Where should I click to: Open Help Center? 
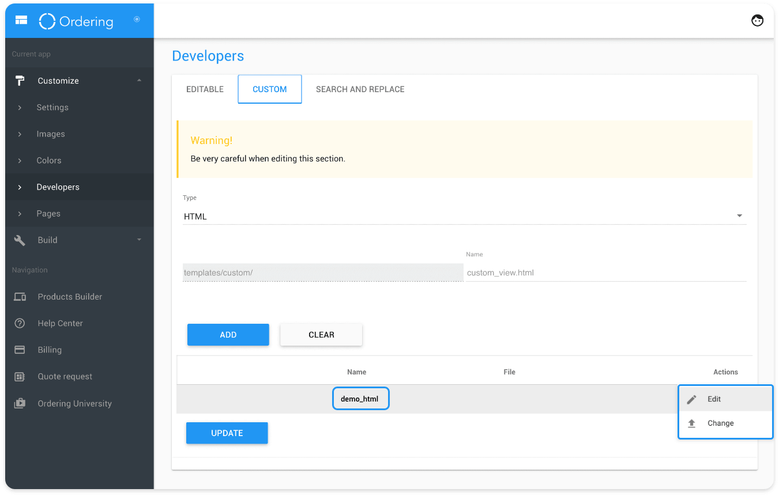[61, 323]
